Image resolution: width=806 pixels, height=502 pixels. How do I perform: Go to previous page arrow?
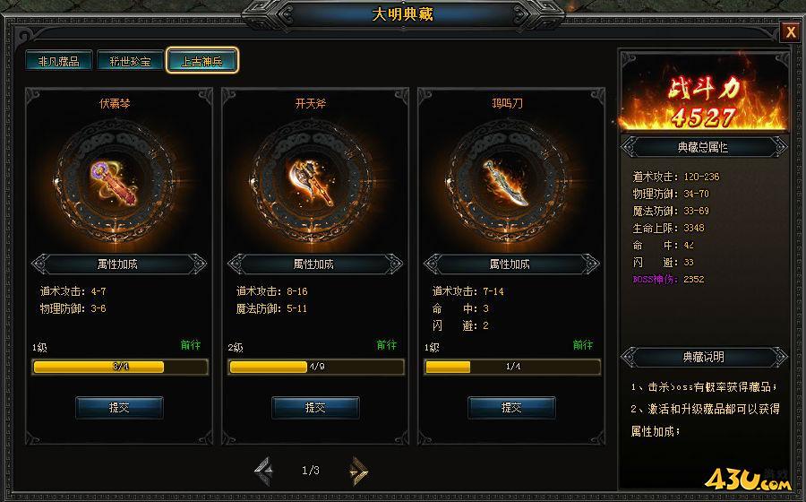coord(263,470)
